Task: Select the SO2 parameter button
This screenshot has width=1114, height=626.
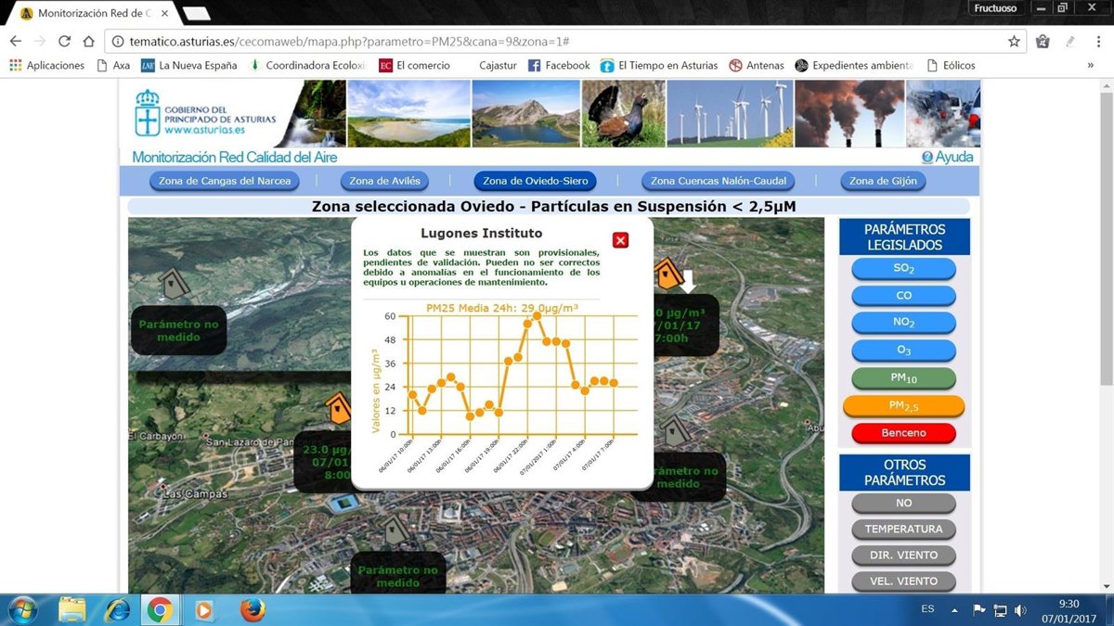Action: click(903, 269)
